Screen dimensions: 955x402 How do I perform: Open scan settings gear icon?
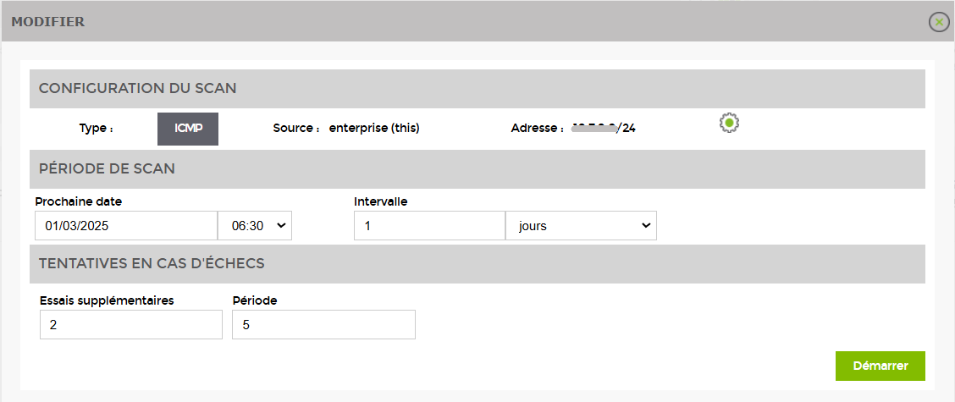pyautogui.click(x=729, y=123)
